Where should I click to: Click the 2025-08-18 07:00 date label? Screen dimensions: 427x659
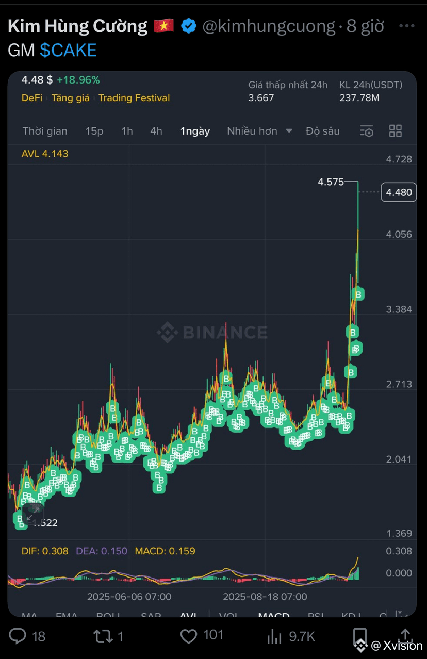pos(265,597)
